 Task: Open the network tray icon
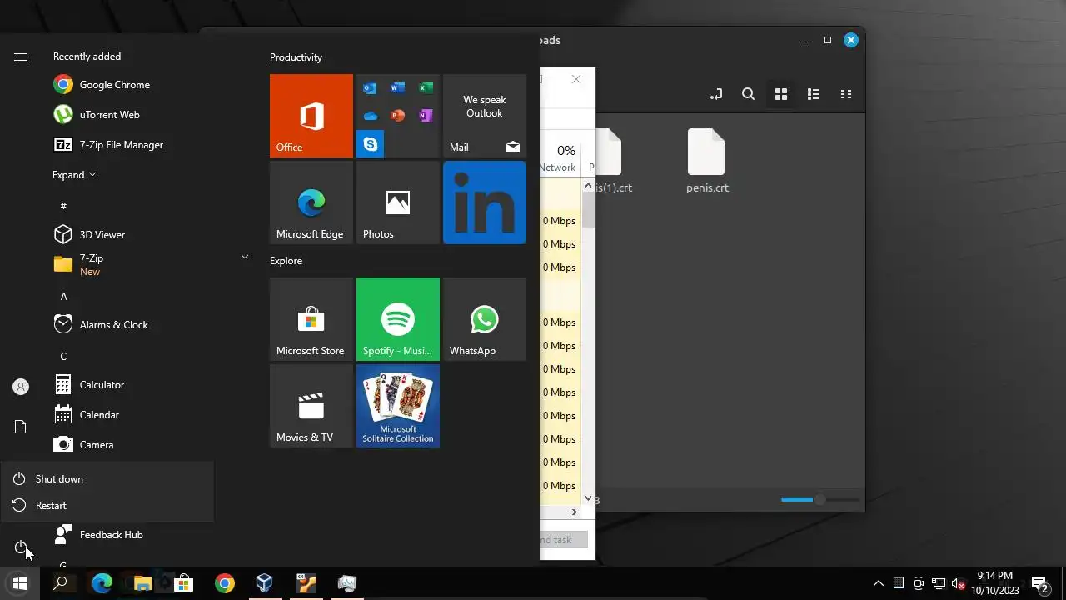[939, 583]
